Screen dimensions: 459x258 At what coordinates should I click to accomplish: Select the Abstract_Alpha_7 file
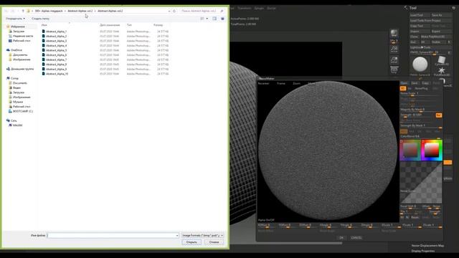[x=56, y=59]
